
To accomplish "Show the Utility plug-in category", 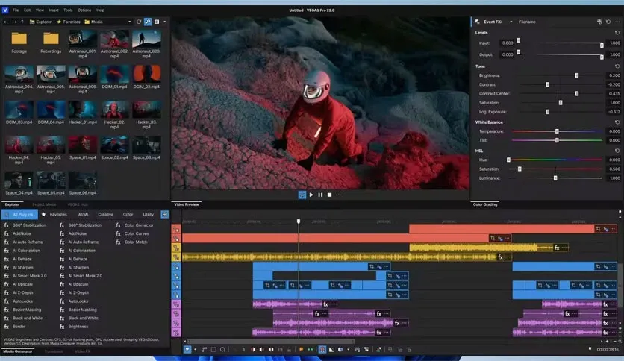I will [148, 214].
